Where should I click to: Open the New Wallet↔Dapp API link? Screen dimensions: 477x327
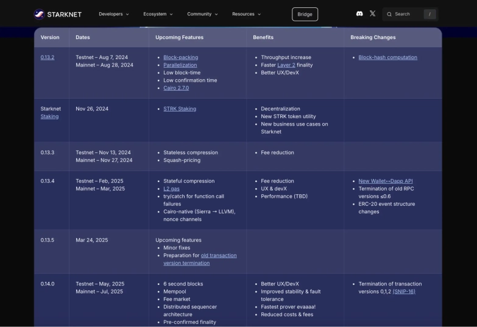tap(385, 181)
